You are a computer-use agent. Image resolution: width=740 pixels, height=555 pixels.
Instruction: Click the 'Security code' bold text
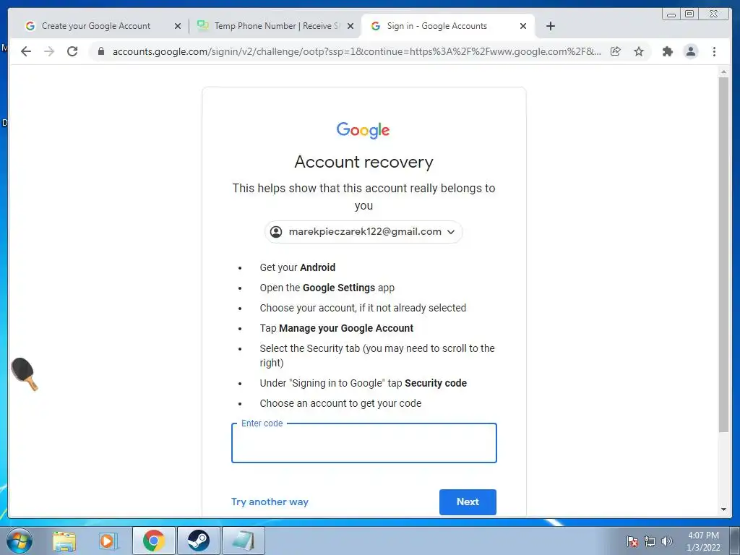pyautogui.click(x=436, y=383)
